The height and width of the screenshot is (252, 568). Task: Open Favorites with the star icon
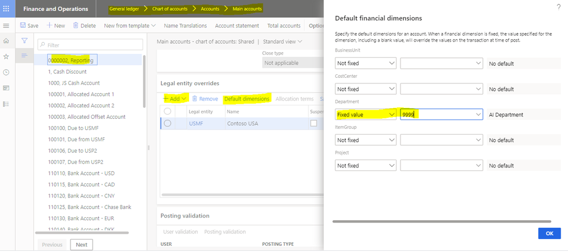(x=6, y=57)
